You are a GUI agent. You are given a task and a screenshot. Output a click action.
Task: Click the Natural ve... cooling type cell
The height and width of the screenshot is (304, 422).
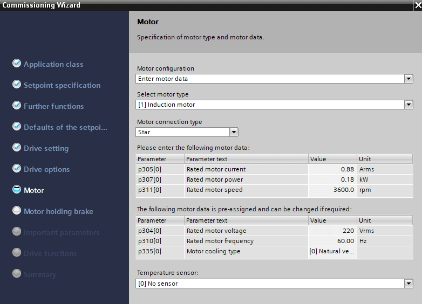tap(332, 251)
